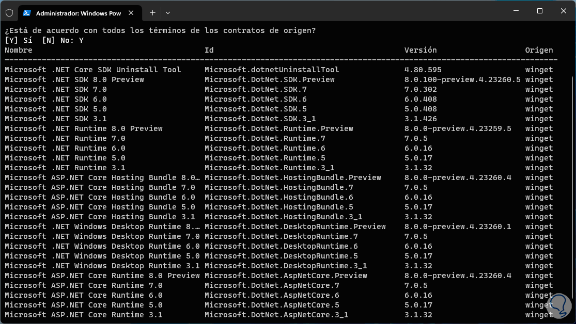Maximize the terminal window
Screen dimensions: 576x324
[x=539, y=11]
